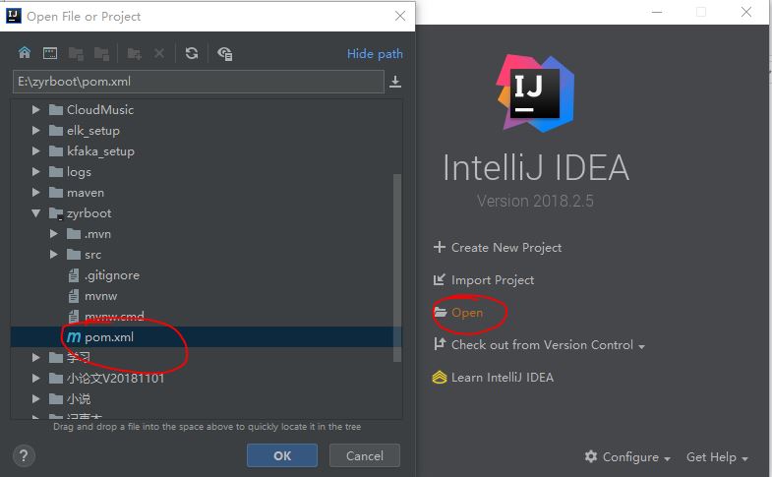
Task: Expand the elk_setup folder
Action: (35, 130)
